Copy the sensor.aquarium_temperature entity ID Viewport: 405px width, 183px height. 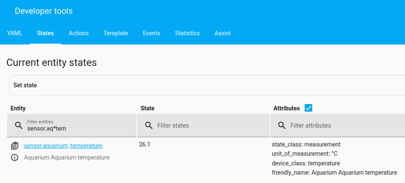tap(15, 146)
